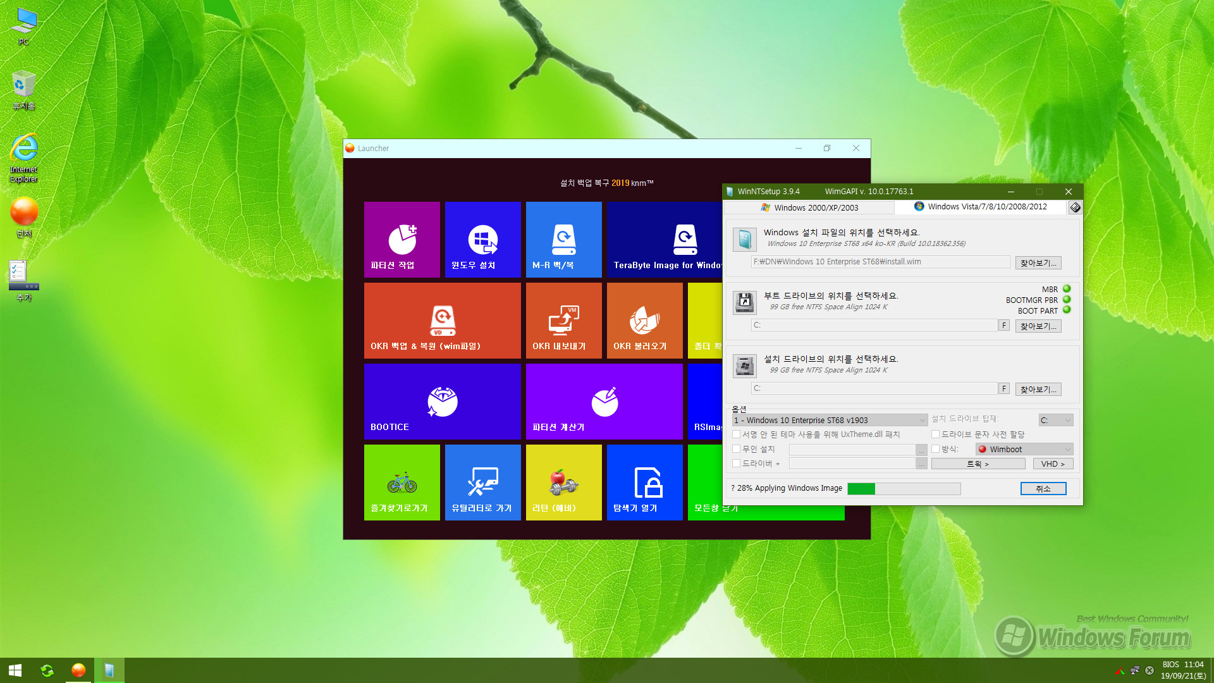The image size is (1214, 683).
Task: Launch the M-R 백/복 tile
Action: coord(563,240)
